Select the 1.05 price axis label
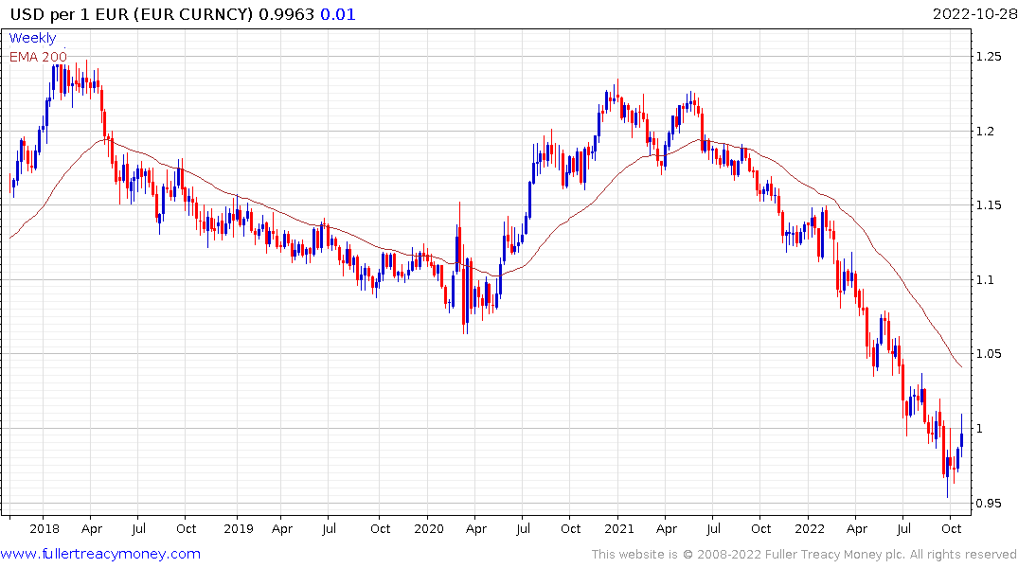Screen dimensions: 1018x568 click(989, 354)
